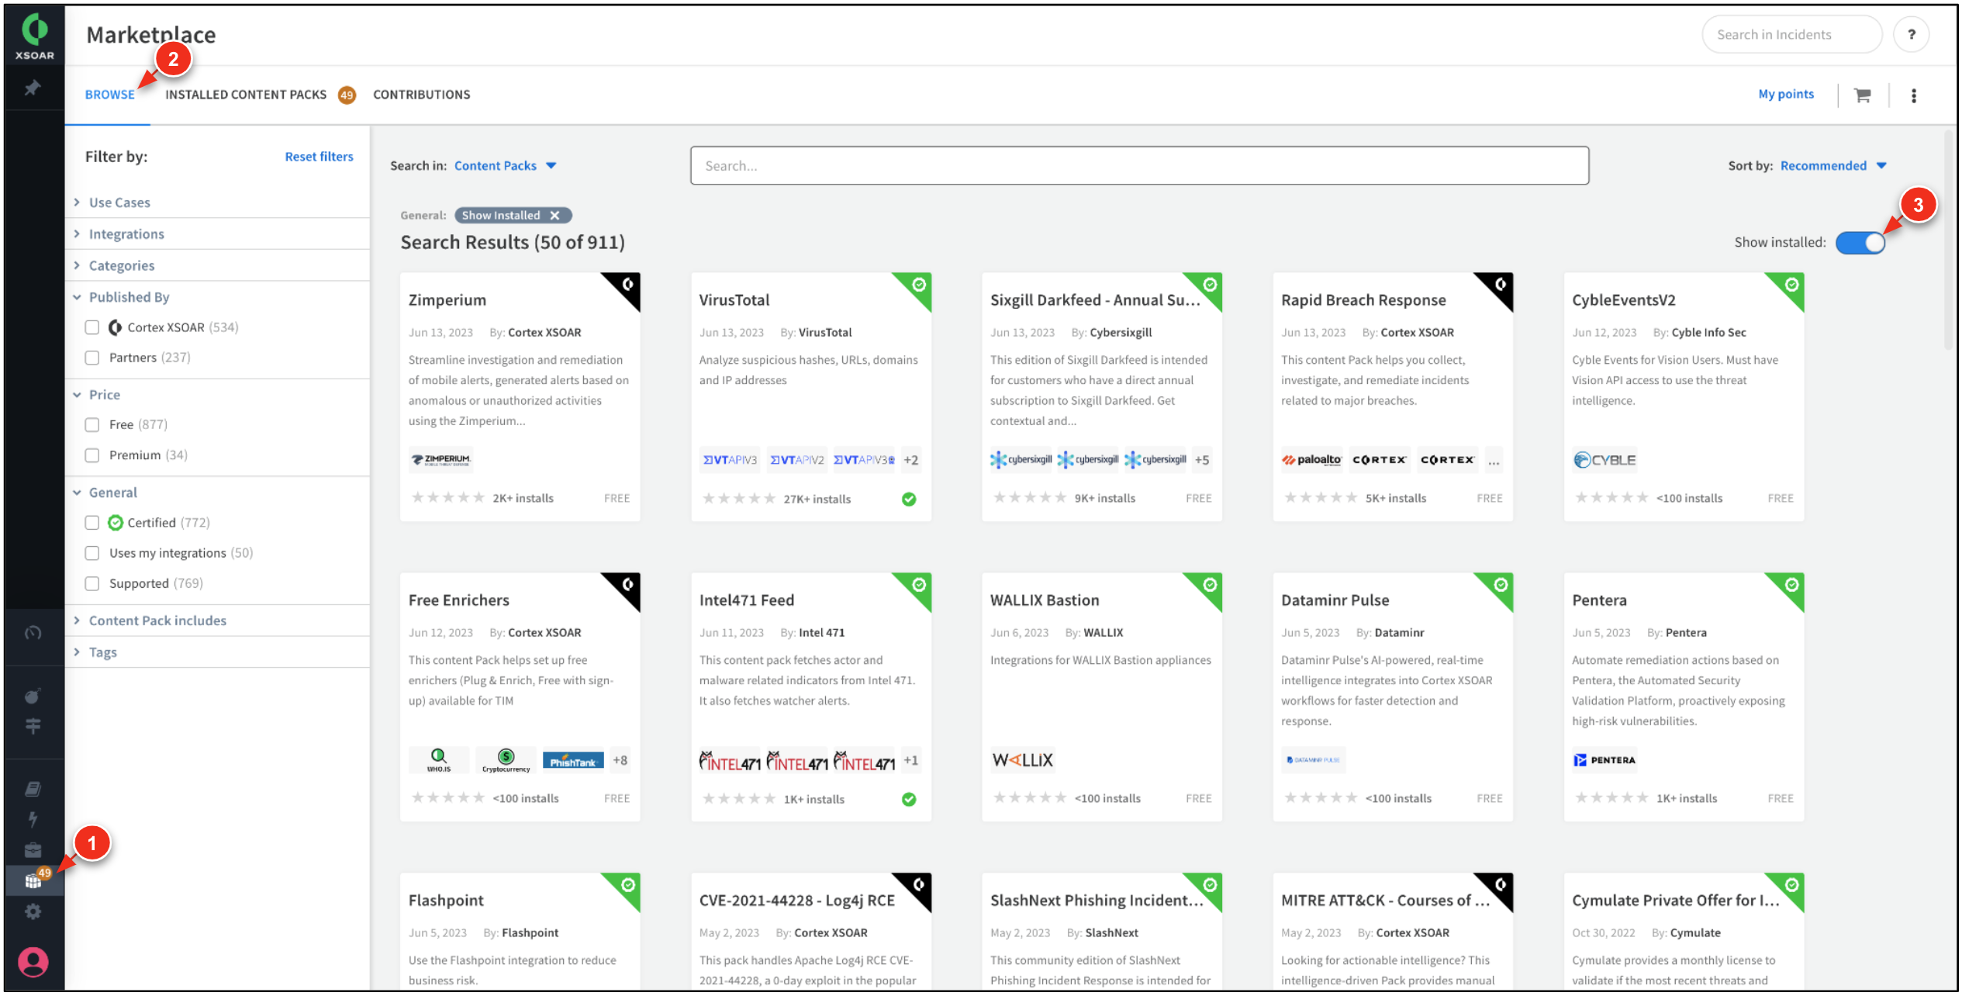Click the marketplace Search field
Screen dimensions: 1962x996
click(1139, 165)
